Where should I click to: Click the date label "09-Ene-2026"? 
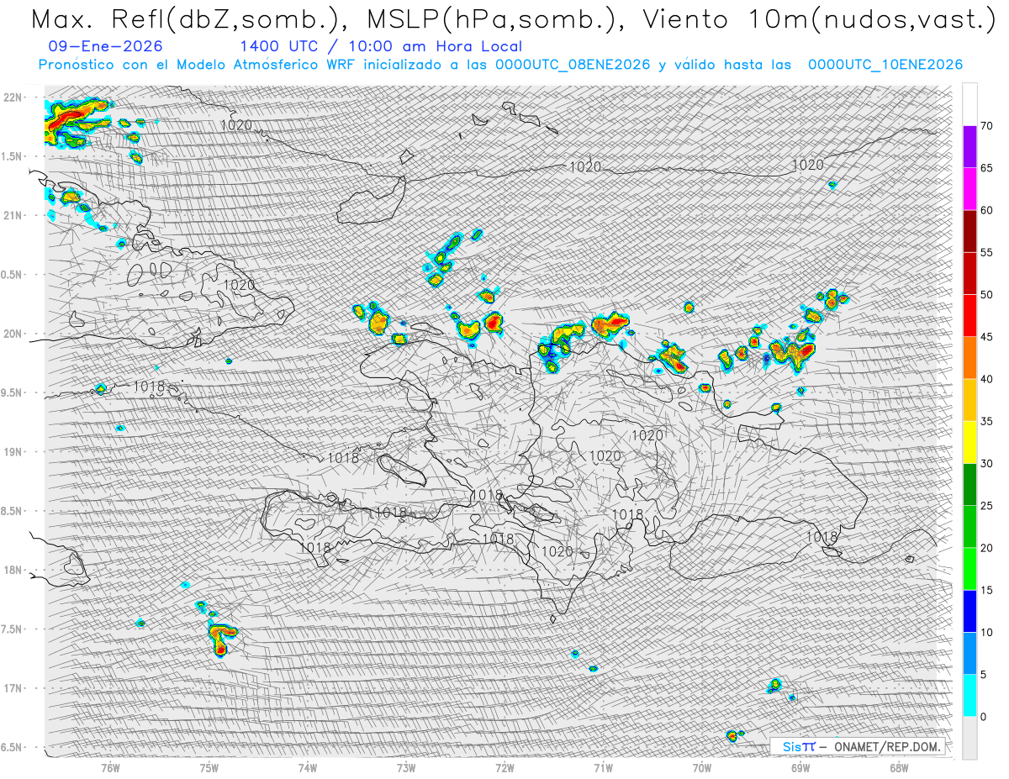click(106, 47)
